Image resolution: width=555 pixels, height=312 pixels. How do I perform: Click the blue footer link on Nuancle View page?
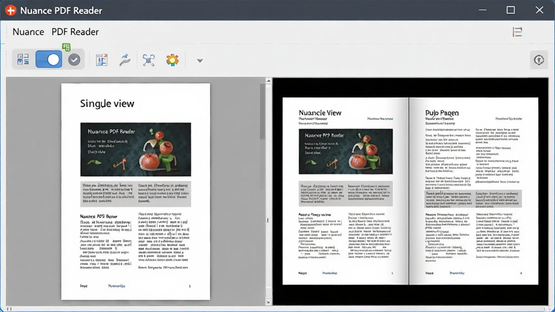click(330, 273)
